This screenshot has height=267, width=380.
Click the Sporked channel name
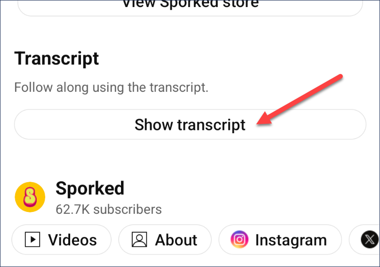[90, 188]
